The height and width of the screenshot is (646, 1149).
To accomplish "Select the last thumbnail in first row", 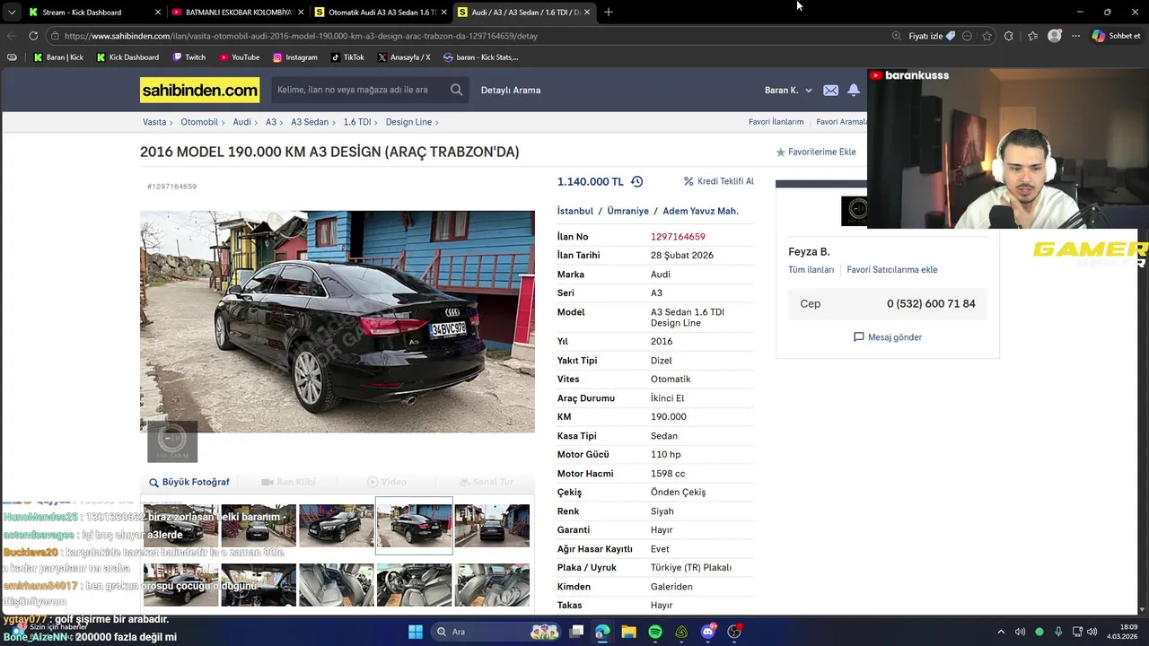I will coord(492,526).
